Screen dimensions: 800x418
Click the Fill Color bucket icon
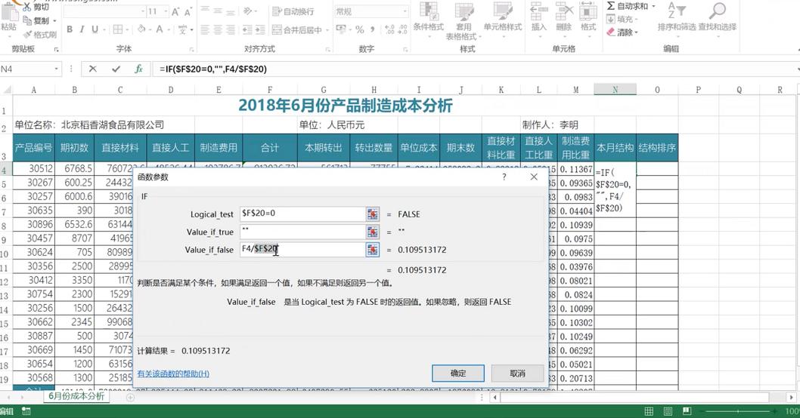pyautogui.click(x=141, y=29)
